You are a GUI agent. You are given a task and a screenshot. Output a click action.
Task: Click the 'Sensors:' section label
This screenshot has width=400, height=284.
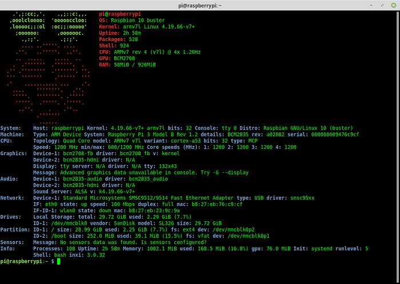tap(12, 242)
